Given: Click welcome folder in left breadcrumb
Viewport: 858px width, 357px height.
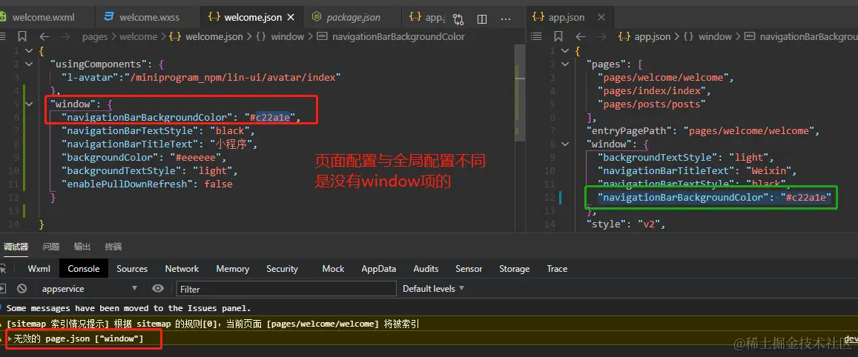Looking at the screenshot, I should tap(139, 36).
